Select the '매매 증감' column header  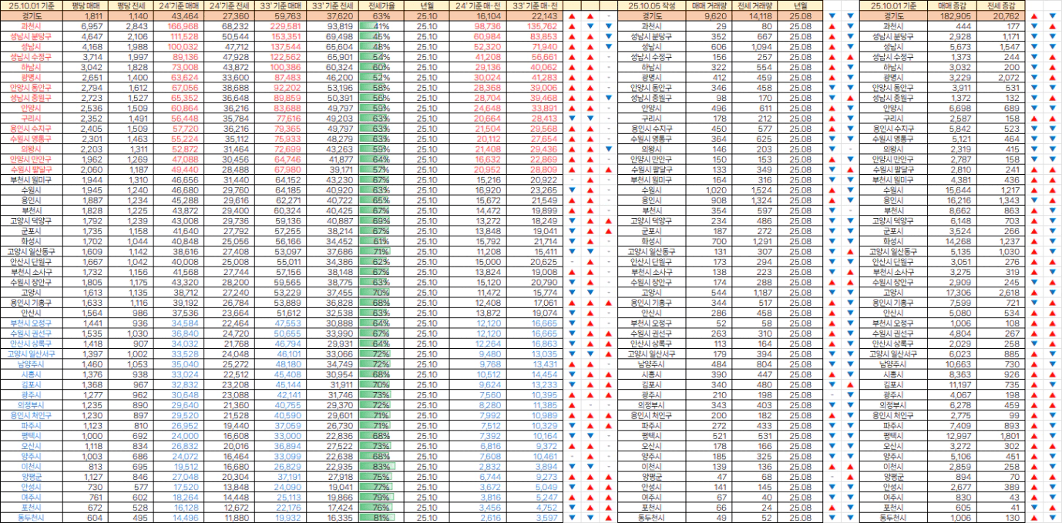(x=953, y=5)
